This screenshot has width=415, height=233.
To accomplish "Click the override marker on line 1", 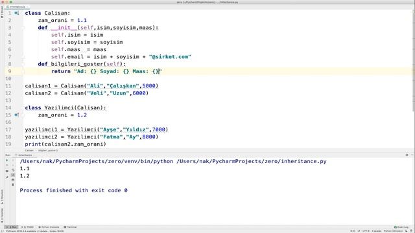I will (x=16, y=13).
